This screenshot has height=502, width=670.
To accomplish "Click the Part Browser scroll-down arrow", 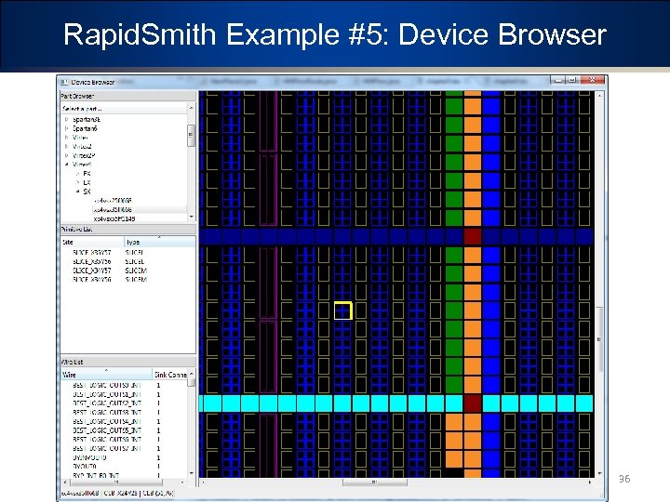I will (x=191, y=217).
